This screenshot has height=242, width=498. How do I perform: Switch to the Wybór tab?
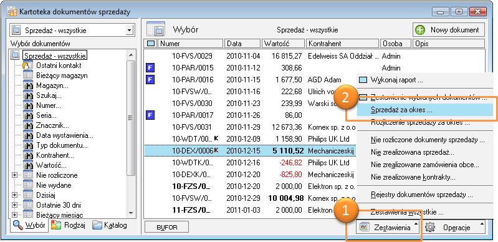coord(29,225)
